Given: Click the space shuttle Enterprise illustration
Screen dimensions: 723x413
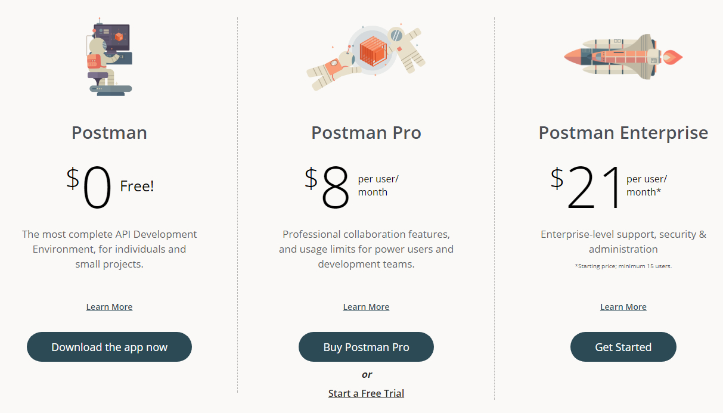Looking at the screenshot, I should [x=623, y=57].
